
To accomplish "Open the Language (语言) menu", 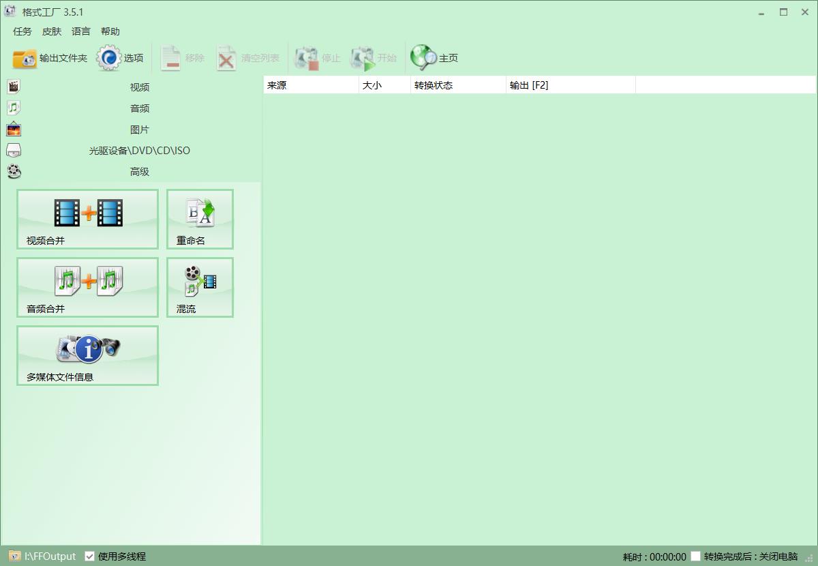I will [81, 31].
